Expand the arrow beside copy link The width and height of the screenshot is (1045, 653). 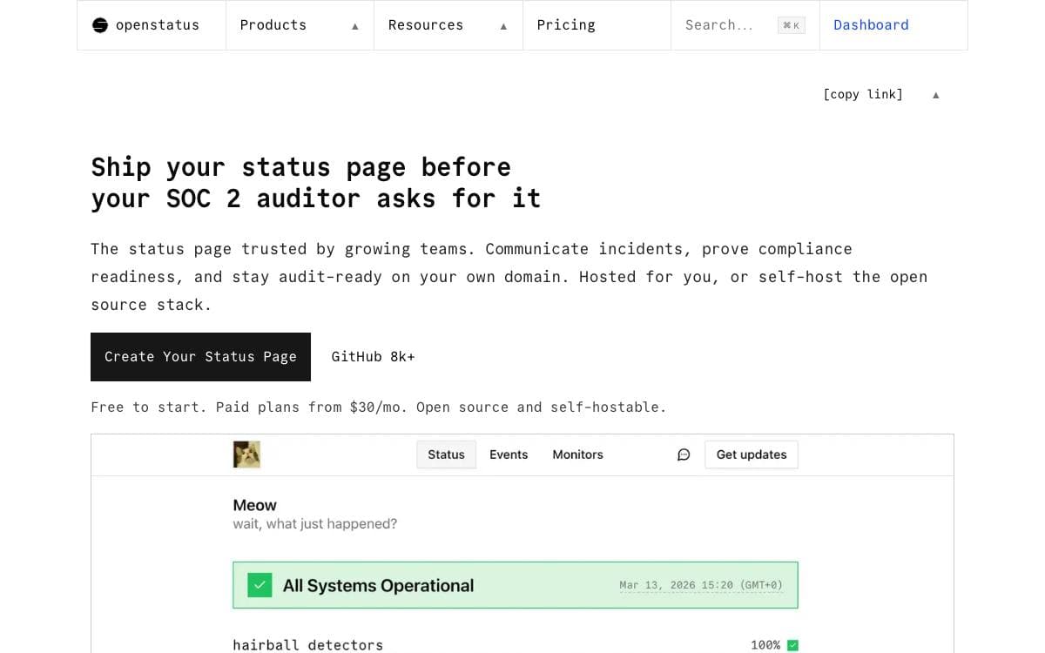936,95
